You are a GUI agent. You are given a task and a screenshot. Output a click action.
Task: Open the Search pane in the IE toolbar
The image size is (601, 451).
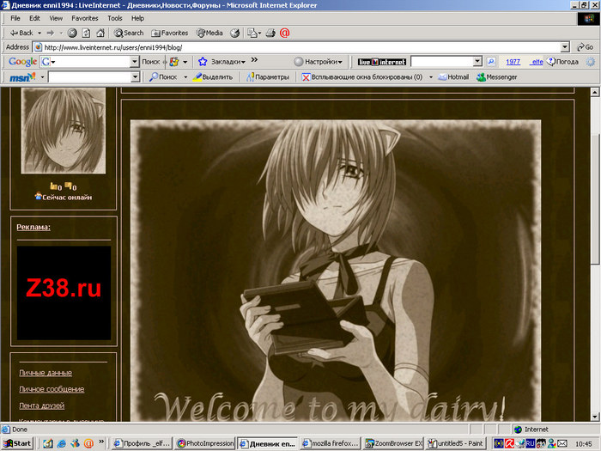pos(129,33)
